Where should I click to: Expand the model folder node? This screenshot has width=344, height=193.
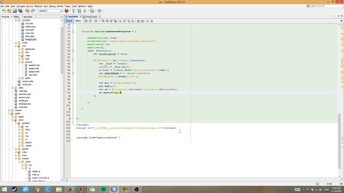point(16,43)
